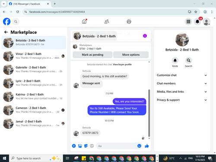Expand Customize chat section

(182, 75)
